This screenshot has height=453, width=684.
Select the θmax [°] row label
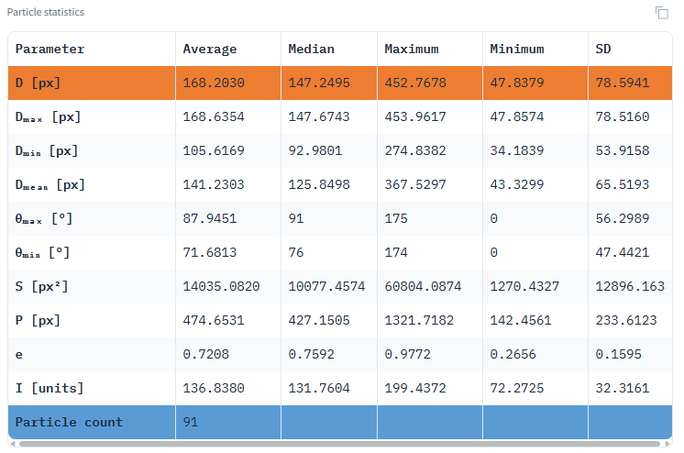coord(44,218)
